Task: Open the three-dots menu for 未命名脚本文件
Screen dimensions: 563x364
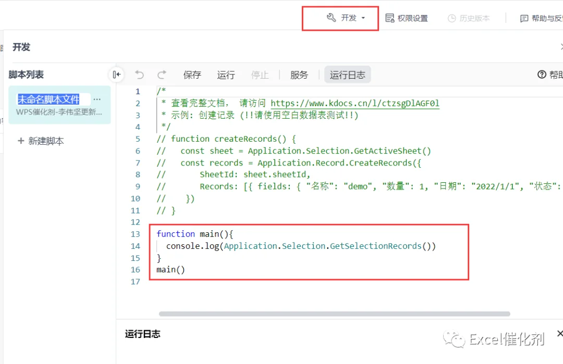Action: pos(97,99)
